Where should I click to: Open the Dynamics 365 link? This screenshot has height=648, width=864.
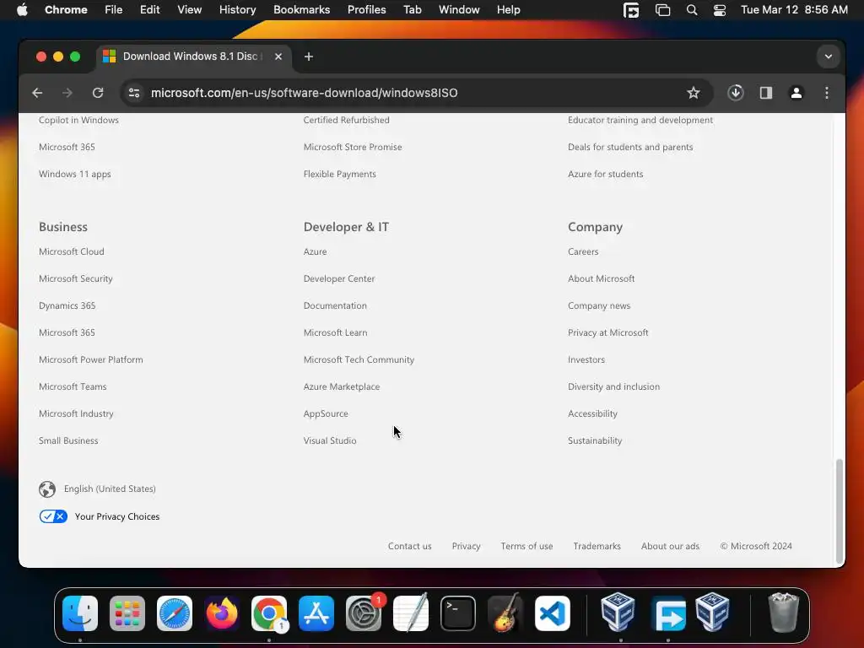(67, 305)
